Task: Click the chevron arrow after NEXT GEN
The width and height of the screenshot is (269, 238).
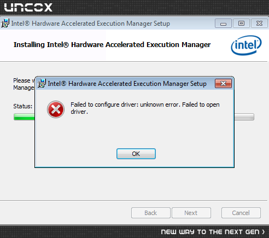Action: click(263, 232)
